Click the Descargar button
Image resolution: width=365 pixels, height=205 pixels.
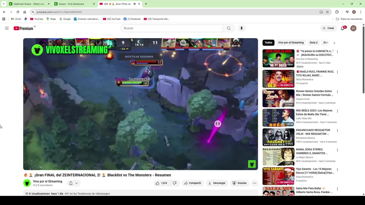217,183
